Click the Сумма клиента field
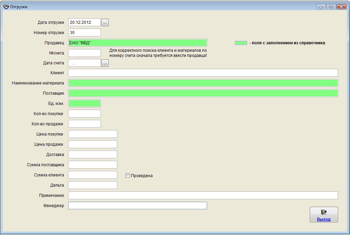Image resolution: width=350 pixels, height=235 pixels. pyautogui.click(x=93, y=175)
